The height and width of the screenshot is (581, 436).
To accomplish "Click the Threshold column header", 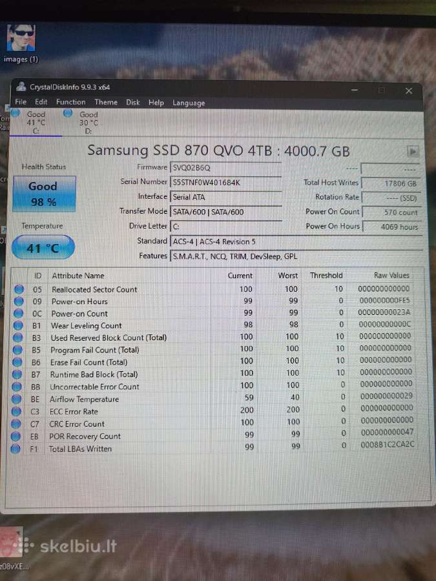I will [x=326, y=275].
